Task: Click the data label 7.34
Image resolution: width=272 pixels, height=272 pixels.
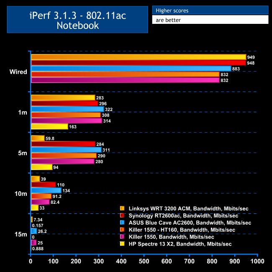Action: [38, 220]
